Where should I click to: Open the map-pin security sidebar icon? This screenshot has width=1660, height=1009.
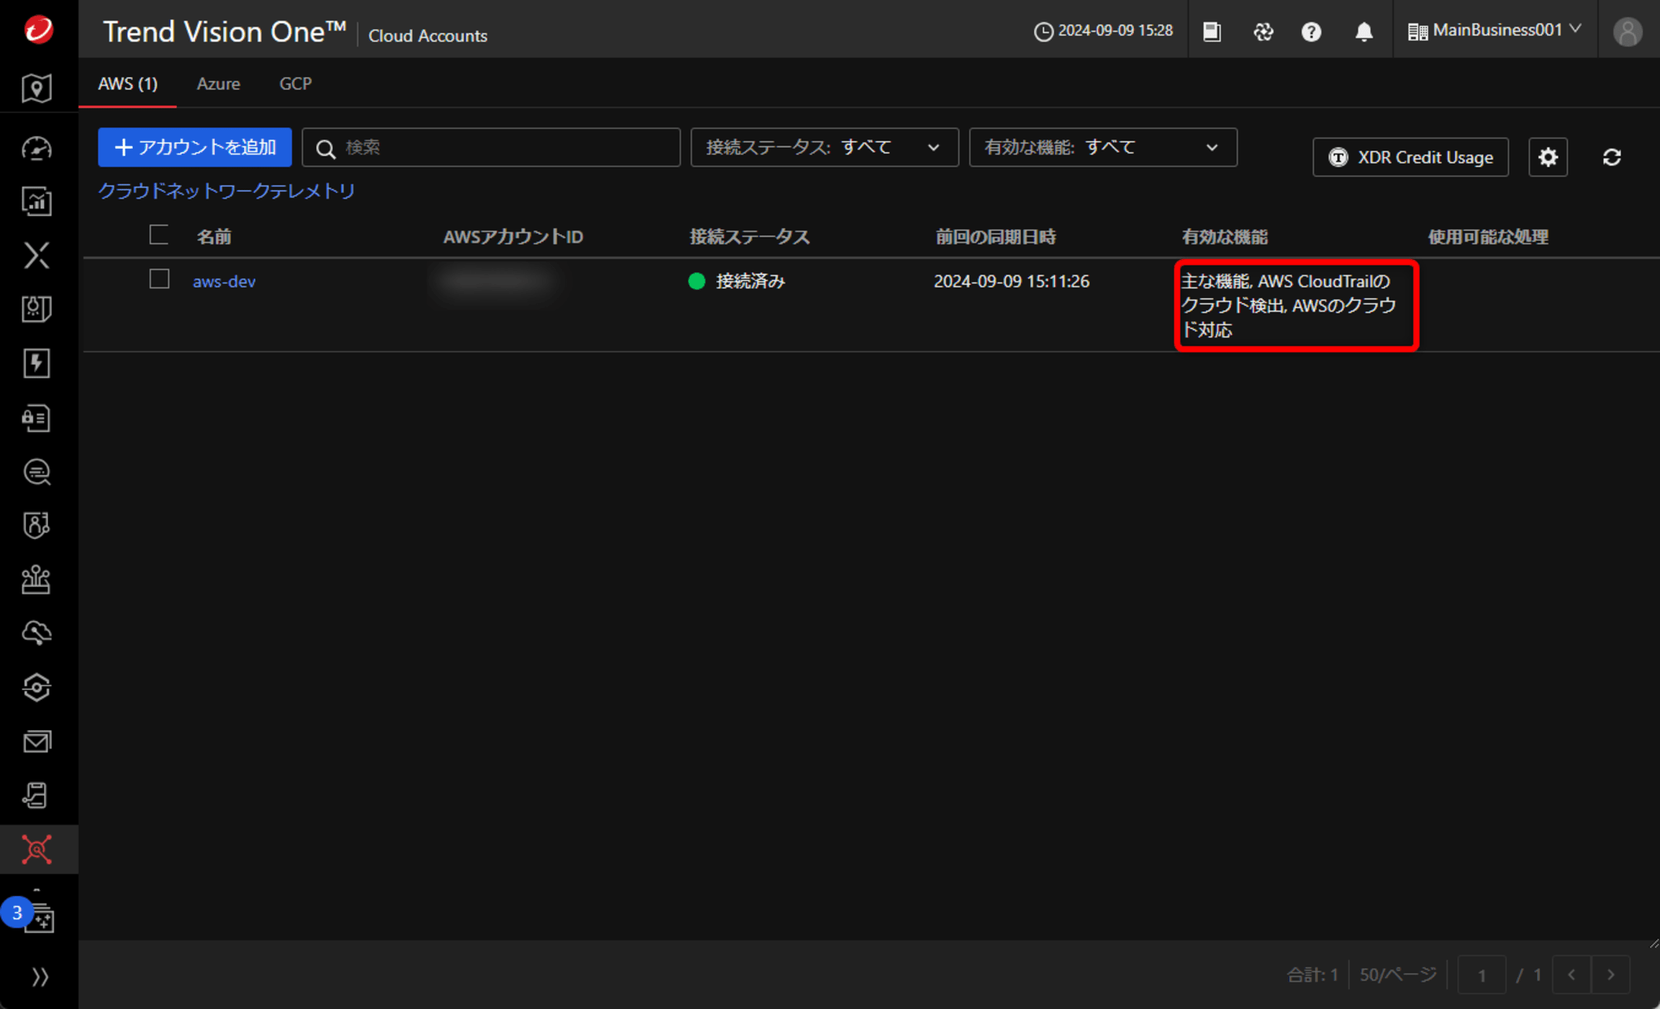[x=37, y=88]
